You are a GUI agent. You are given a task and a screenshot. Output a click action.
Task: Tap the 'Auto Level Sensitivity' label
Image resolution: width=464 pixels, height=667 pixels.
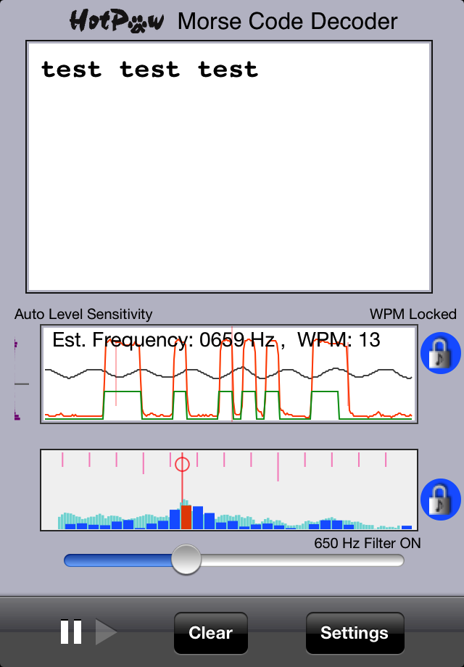click(x=83, y=315)
